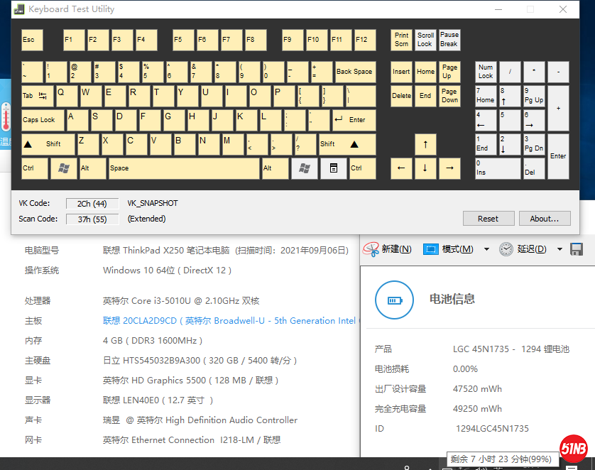
Task: Click numpad 8 up arrow key
Action: (510, 96)
